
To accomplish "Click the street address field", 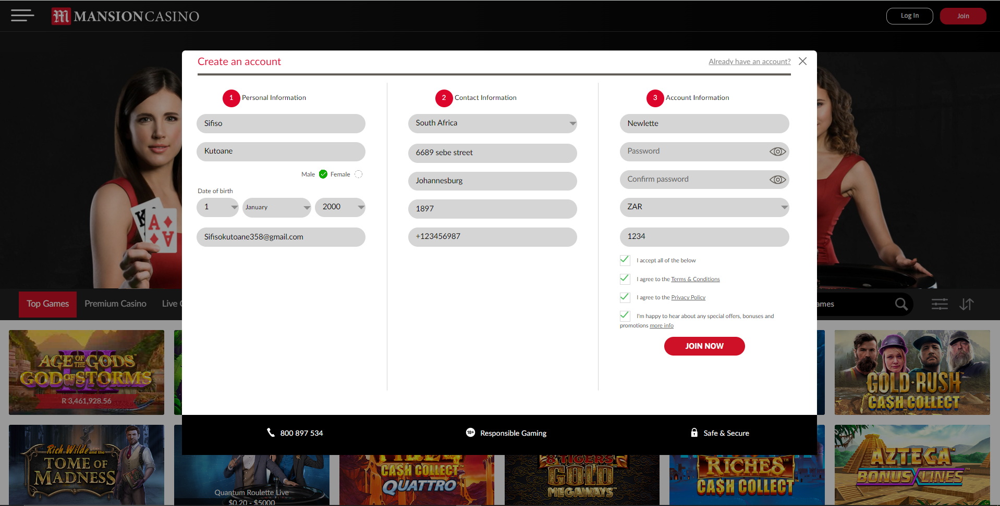I will [492, 153].
